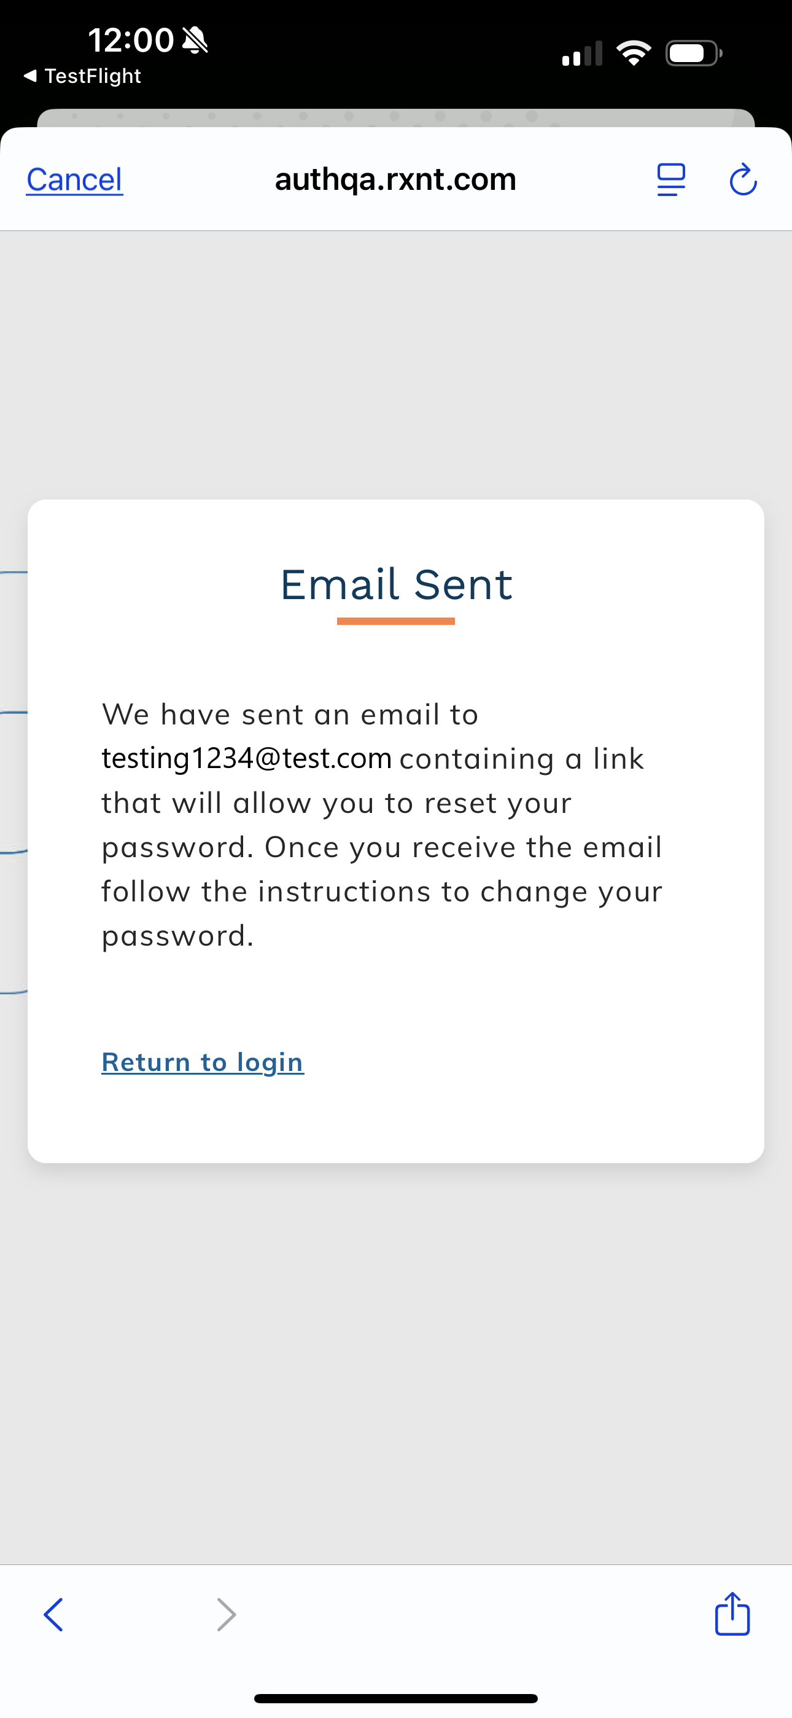Click the orange underline below Email Sent
This screenshot has height=1718, width=792.
[396, 621]
